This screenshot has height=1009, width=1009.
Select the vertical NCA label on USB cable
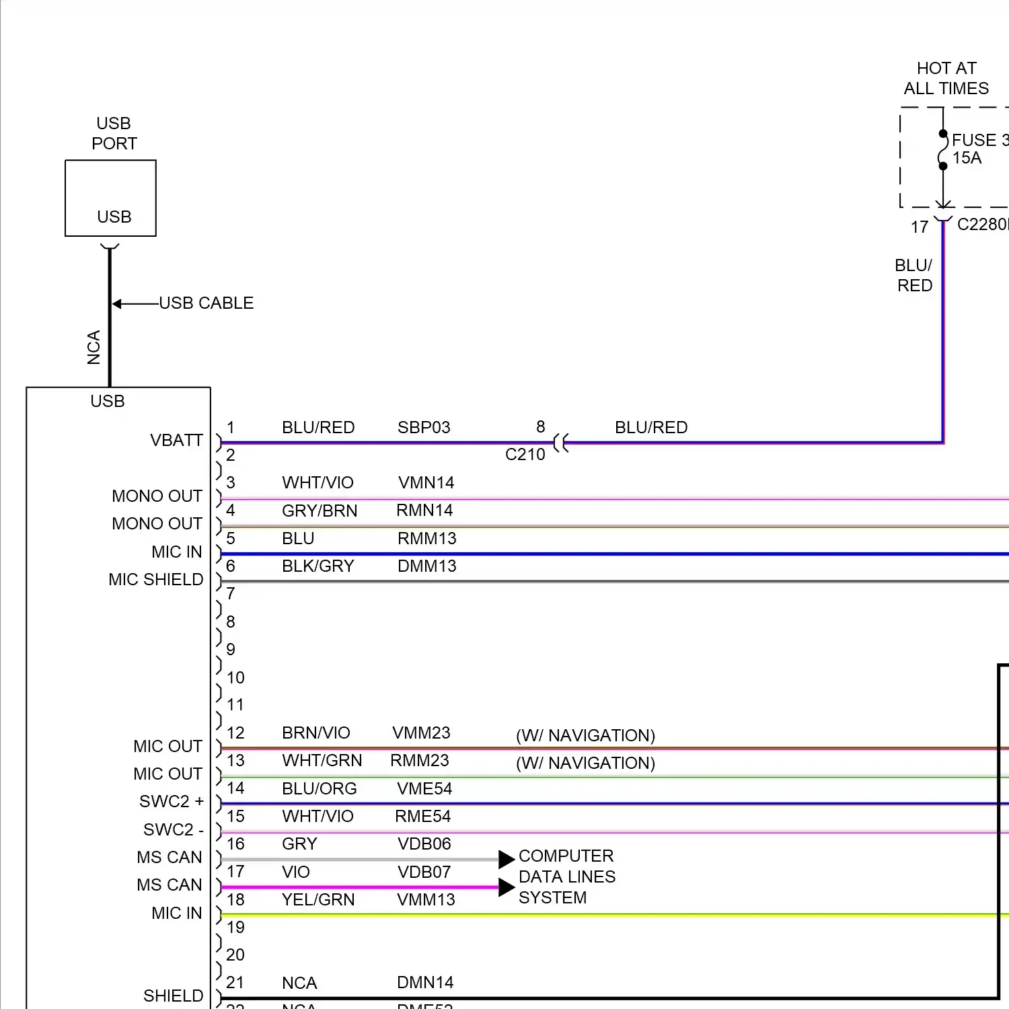pyautogui.click(x=94, y=347)
